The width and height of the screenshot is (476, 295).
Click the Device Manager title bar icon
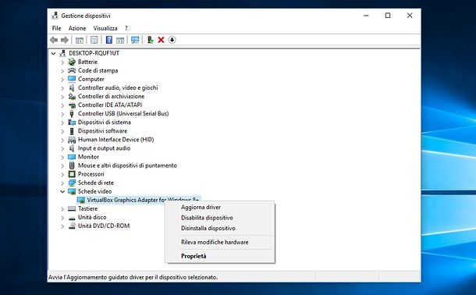click(x=55, y=16)
